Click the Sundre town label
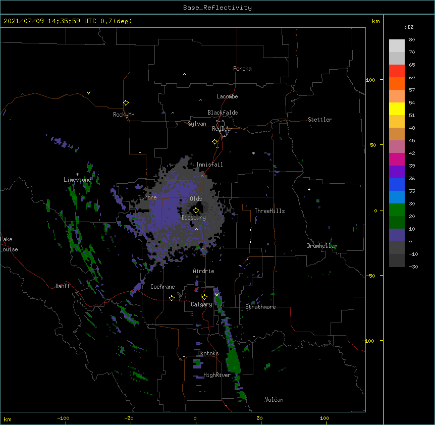 click(147, 197)
